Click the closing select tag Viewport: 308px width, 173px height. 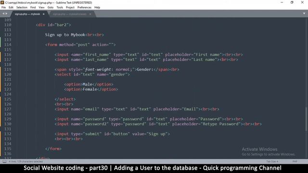65,99
